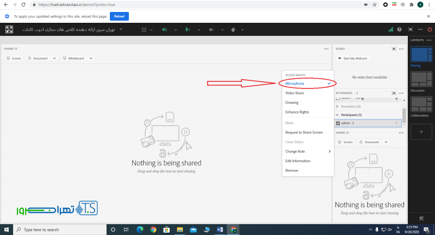Click the help question mark icon
This screenshot has width=435, height=235.
click(x=400, y=29)
